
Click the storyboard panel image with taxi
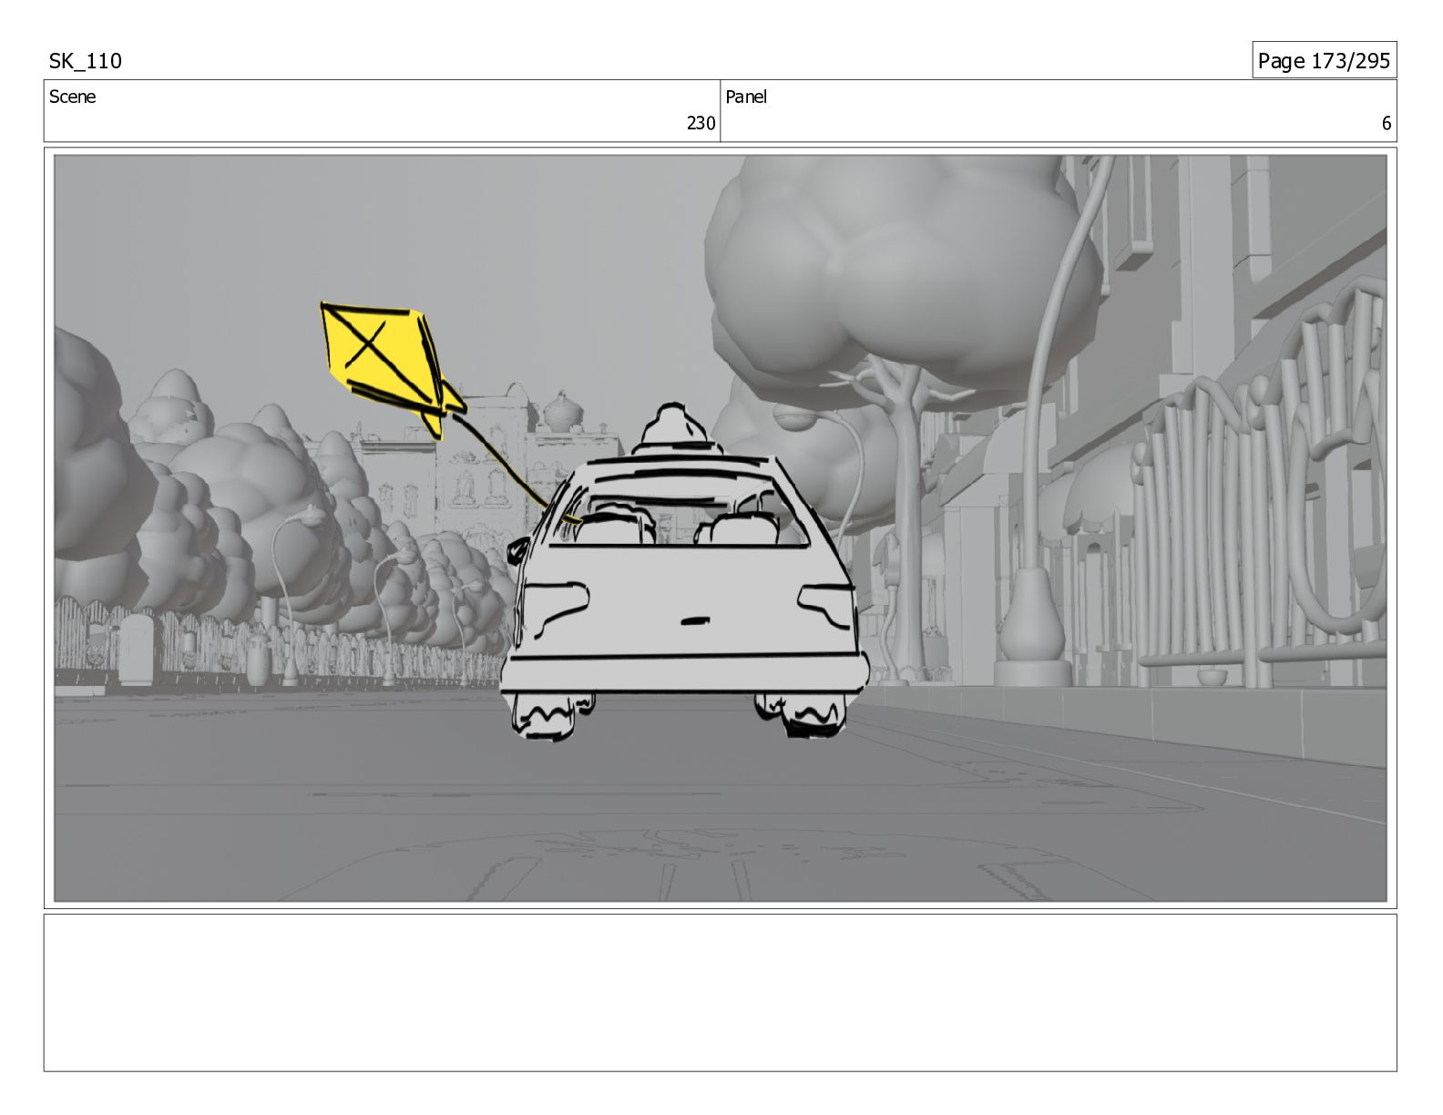(720, 527)
